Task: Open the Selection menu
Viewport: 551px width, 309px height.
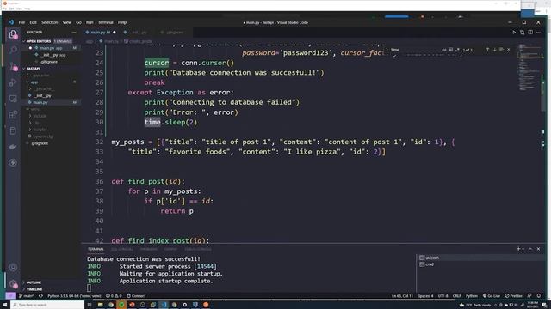Action: click(50, 22)
